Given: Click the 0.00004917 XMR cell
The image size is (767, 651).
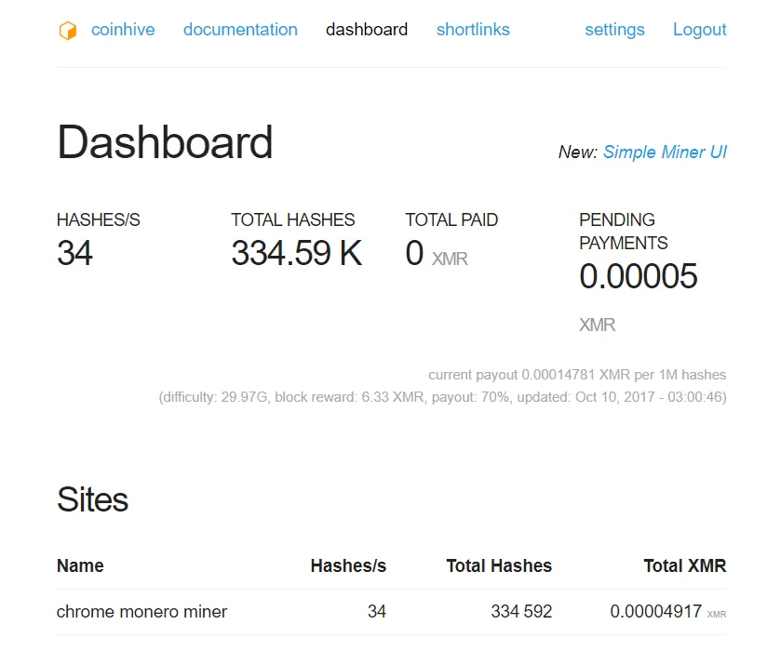Looking at the screenshot, I should click(x=668, y=611).
